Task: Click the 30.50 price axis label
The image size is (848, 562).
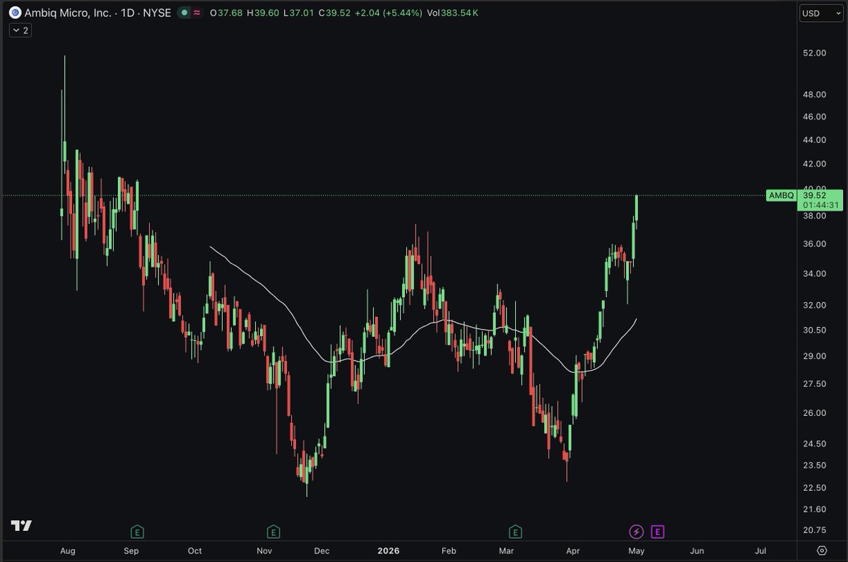Action: (815, 330)
